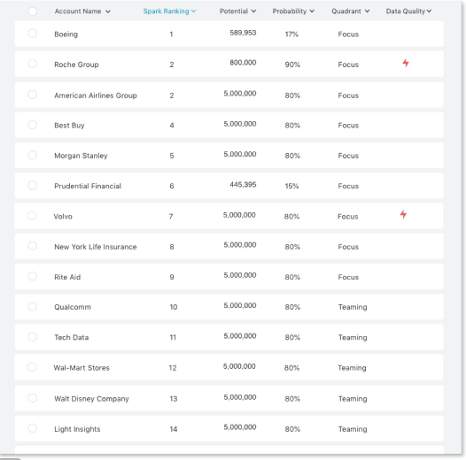Open the Volvo account name
Image resolution: width=466 pixels, height=460 pixels.
click(63, 217)
